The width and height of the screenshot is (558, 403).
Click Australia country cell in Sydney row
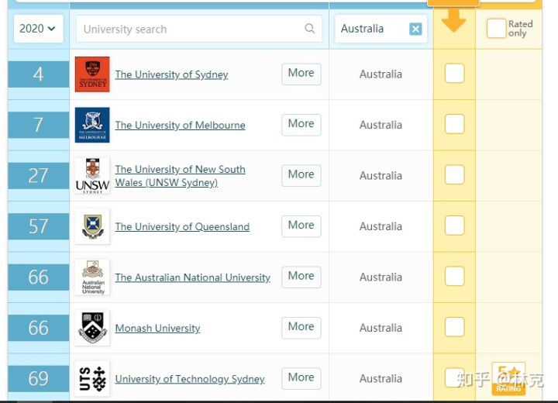[381, 74]
